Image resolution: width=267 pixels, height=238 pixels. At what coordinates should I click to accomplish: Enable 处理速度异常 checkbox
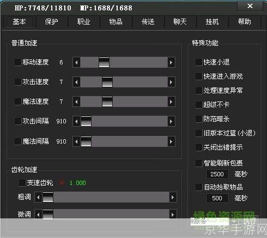(x=199, y=91)
